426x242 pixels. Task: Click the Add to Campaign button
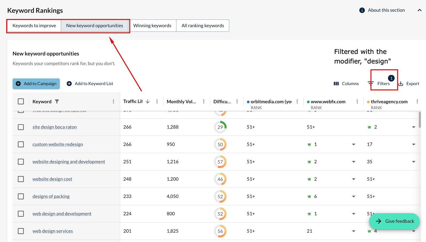[36, 84]
